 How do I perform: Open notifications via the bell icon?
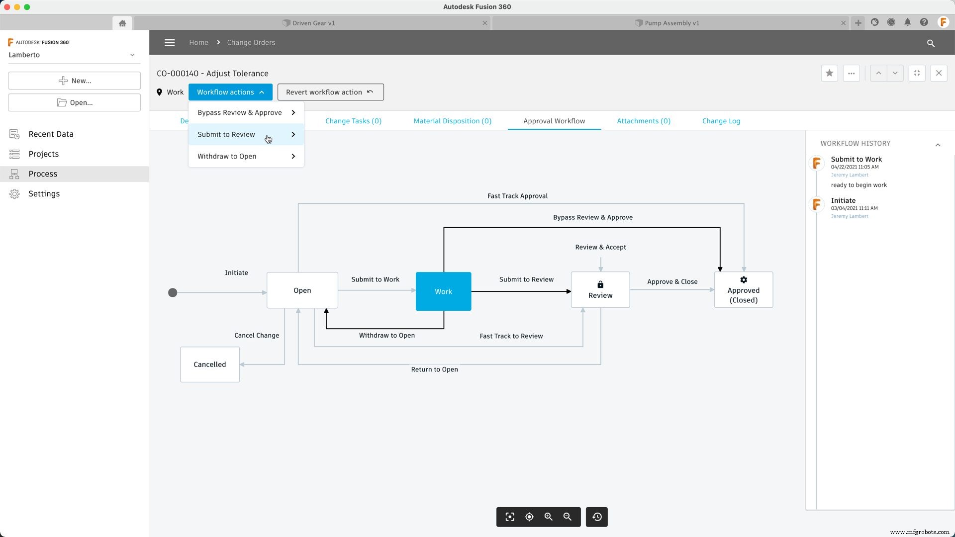click(x=907, y=22)
